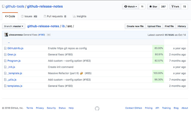Click the file icon beside _template.js
191x119 pixels.
pos(5,73)
